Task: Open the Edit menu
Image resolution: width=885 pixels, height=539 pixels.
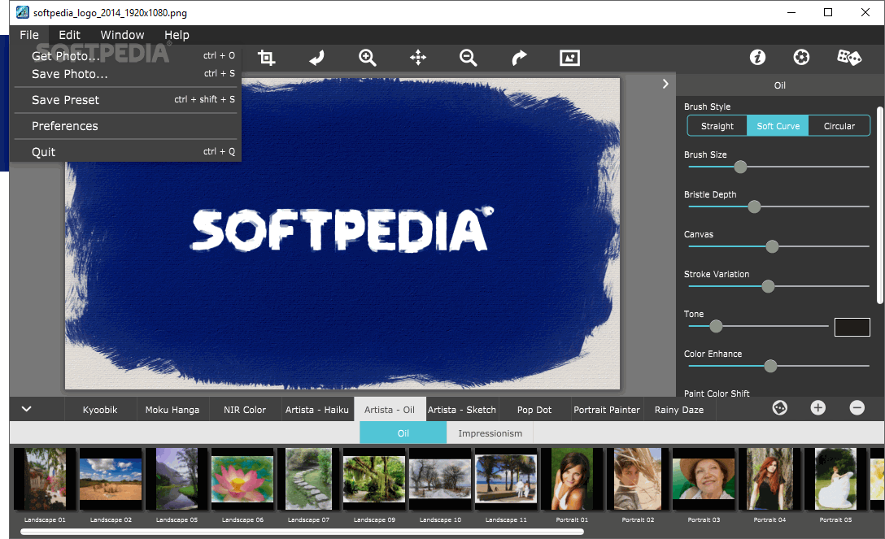Action: (69, 35)
